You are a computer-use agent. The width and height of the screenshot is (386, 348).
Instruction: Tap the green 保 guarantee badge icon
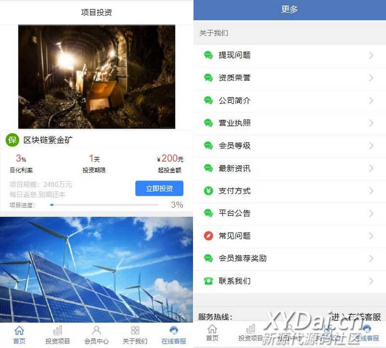click(13, 140)
